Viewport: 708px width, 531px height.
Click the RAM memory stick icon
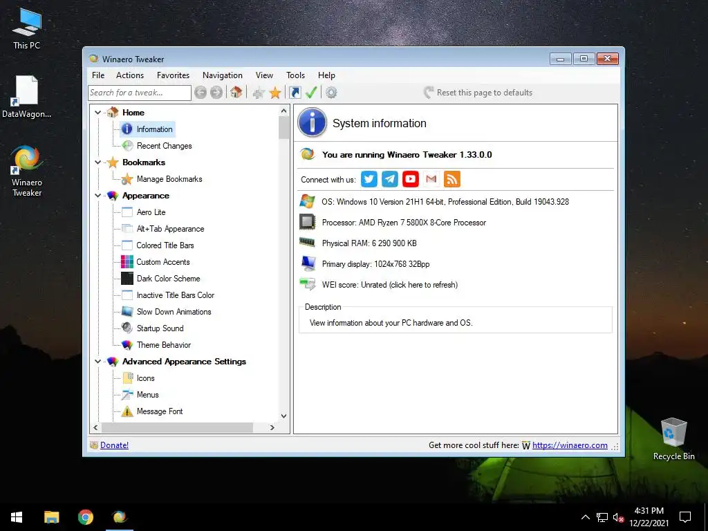pyautogui.click(x=308, y=243)
